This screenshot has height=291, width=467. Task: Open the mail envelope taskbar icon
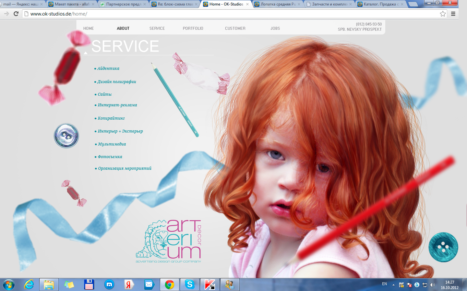coord(149,285)
